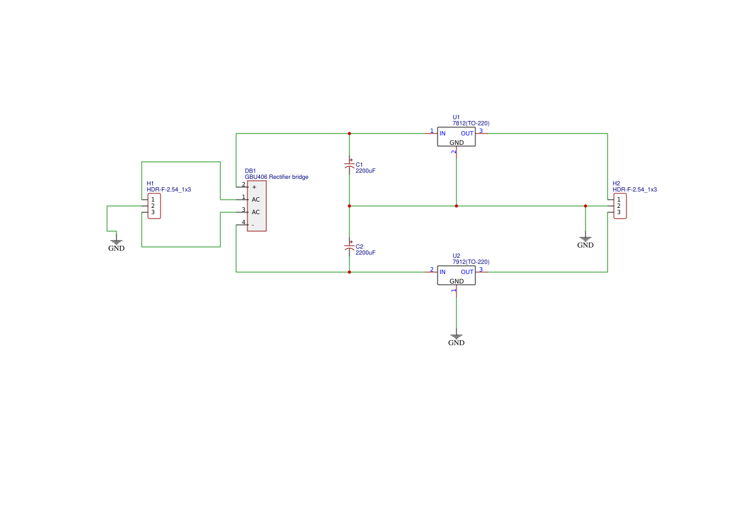Select the DB1 rectifier bridge body
The image size is (736, 521).
tap(257, 206)
